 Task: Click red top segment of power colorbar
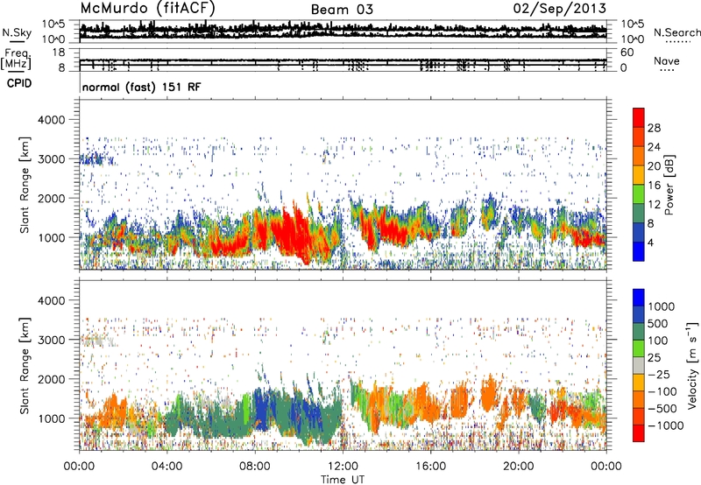click(x=639, y=117)
